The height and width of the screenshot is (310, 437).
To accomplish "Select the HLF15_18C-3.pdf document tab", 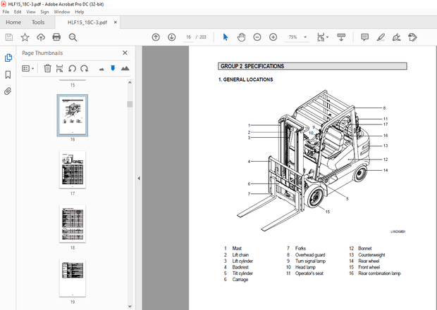I will (87, 22).
